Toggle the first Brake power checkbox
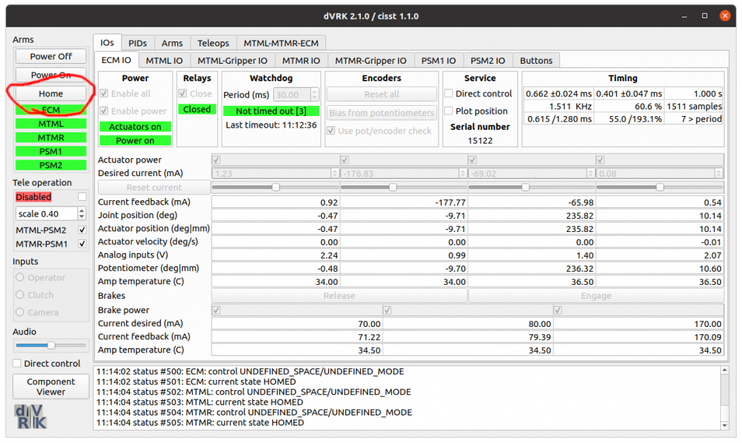742x443 pixels. (x=216, y=310)
